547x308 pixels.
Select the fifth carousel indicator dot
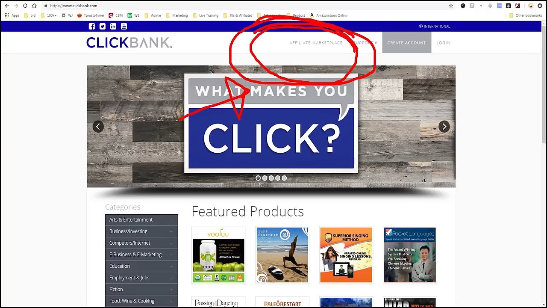coord(284,178)
